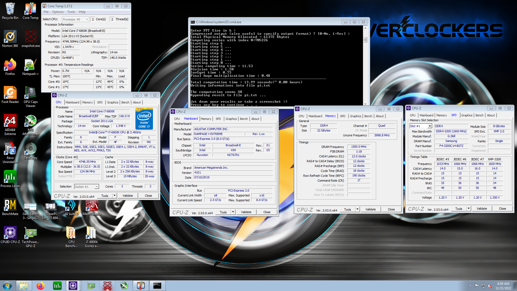This screenshot has height=291, width=517.
Task: Open the Socket #1 selection dropdown in CPU-Z
Action: click(x=87, y=186)
